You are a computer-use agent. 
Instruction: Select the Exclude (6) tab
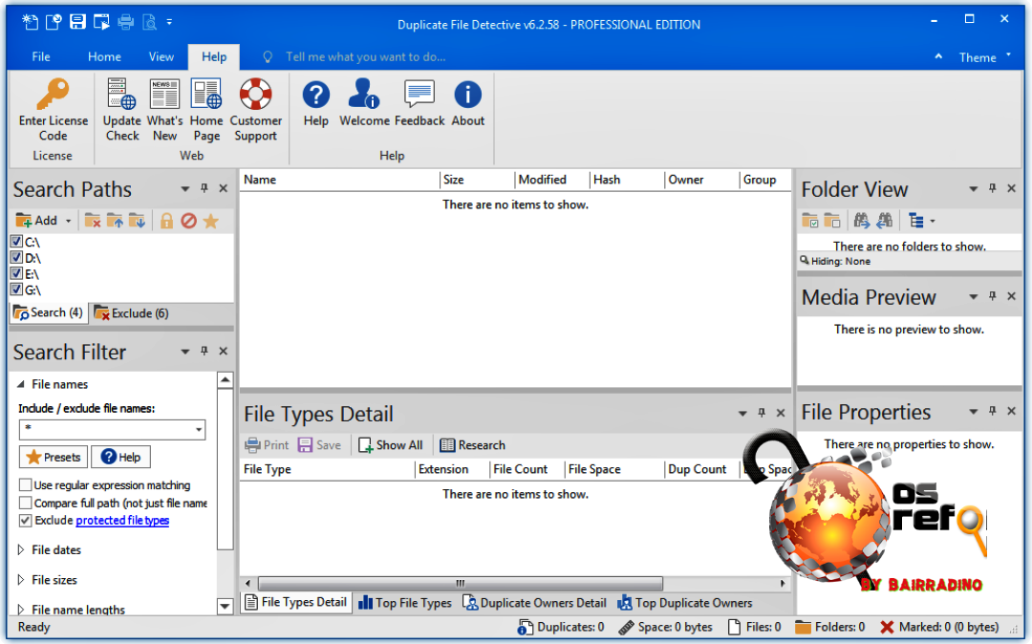(131, 313)
